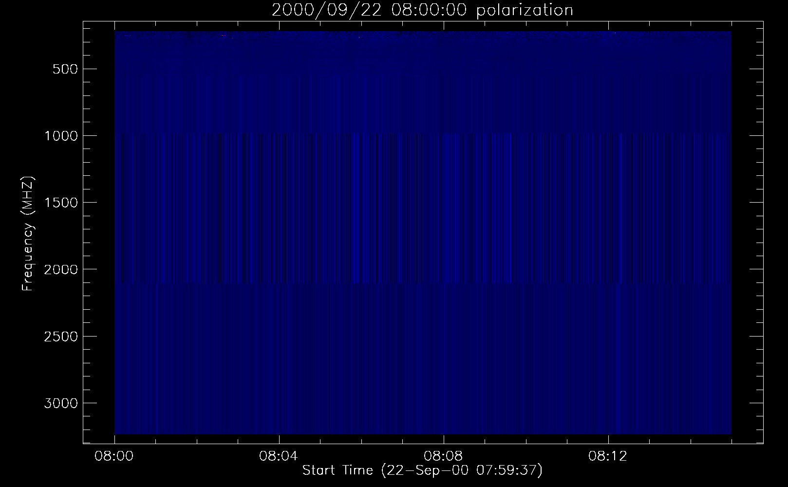Click the 08:08 time tick label
The height and width of the screenshot is (487, 788).
pyautogui.click(x=444, y=456)
